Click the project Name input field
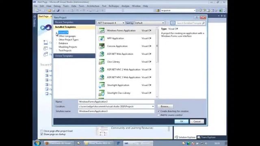 pos(116,102)
